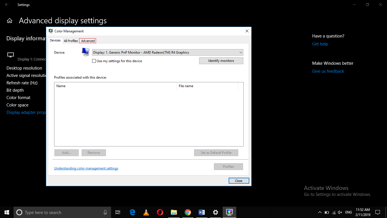
Task: Open the Action Center notifications icon
Action: click(378, 212)
